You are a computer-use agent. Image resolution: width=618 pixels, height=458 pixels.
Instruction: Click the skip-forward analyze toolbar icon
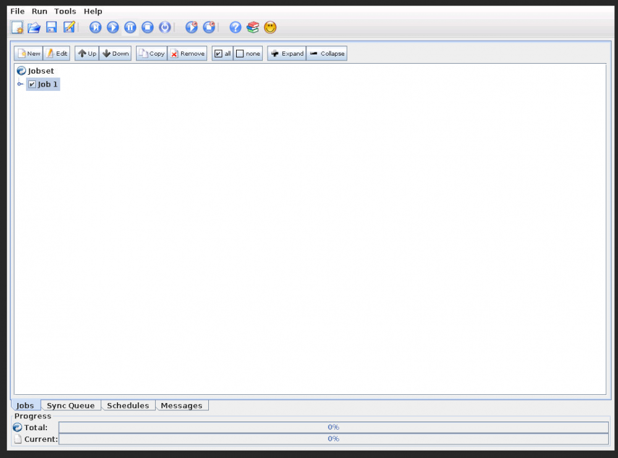95,27
